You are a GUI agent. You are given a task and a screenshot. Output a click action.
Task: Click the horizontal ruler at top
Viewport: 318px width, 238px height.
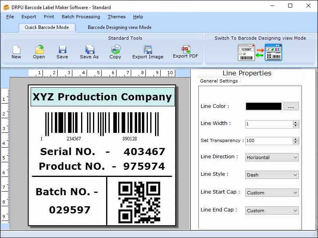102,73
